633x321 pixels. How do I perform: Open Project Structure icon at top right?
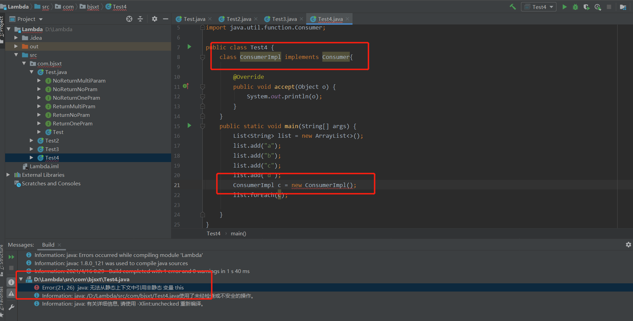[623, 7]
